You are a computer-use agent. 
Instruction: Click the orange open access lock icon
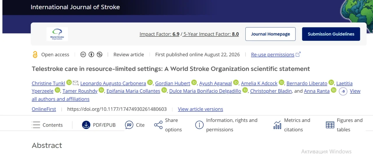35,55
